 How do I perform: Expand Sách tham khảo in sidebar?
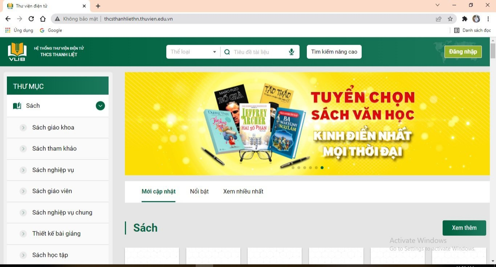pos(23,149)
